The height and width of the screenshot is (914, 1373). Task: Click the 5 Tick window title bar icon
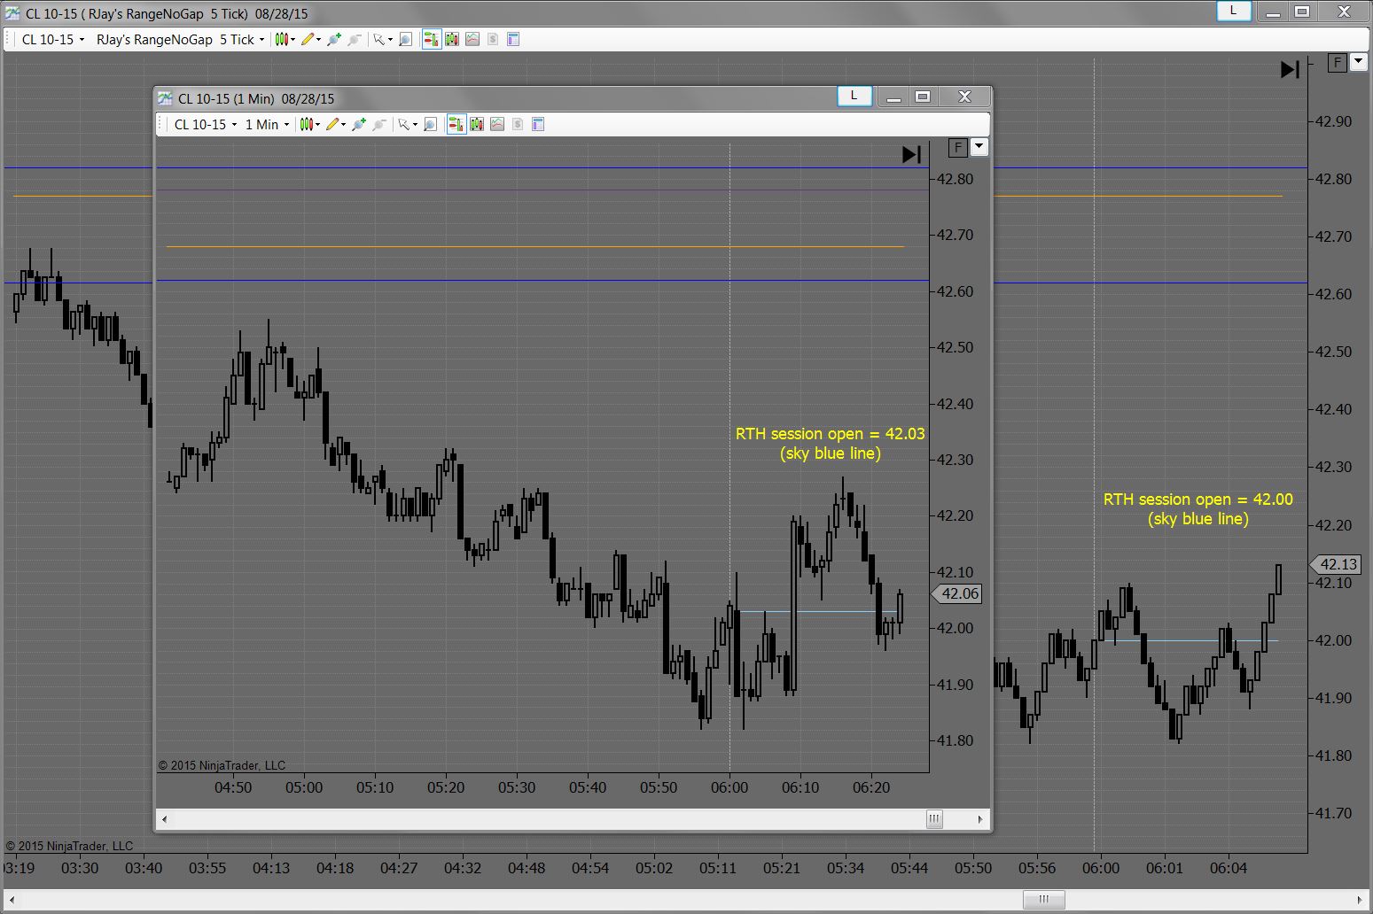13,13
